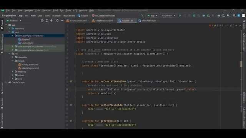Expand the manifests folder
This screenshot has width=246, height=138.
pos(9,28)
